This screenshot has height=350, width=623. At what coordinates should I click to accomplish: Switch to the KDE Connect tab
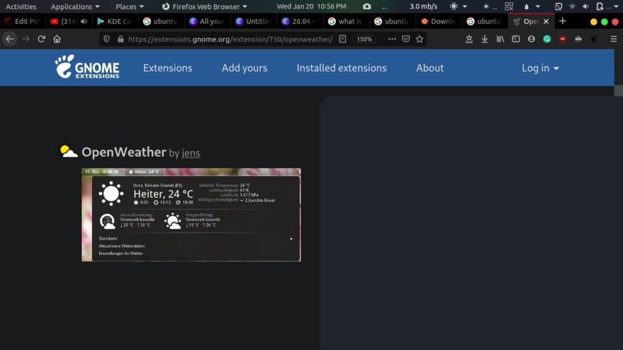point(115,21)
